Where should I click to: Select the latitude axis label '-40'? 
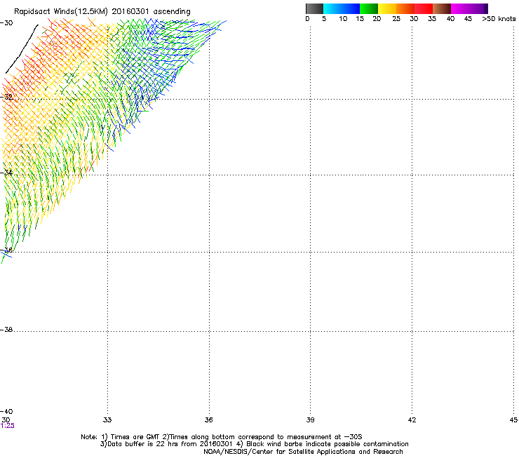click(6, 412)
